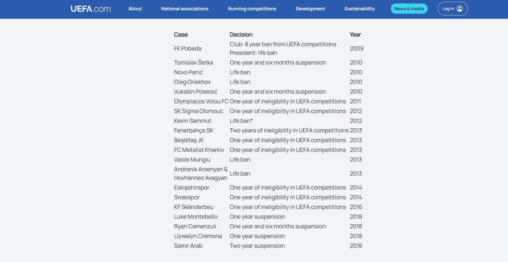This screenshot has width=508, height=262.
Task: Open Novo Panić Life ban decision
Action: pos(240,72)
